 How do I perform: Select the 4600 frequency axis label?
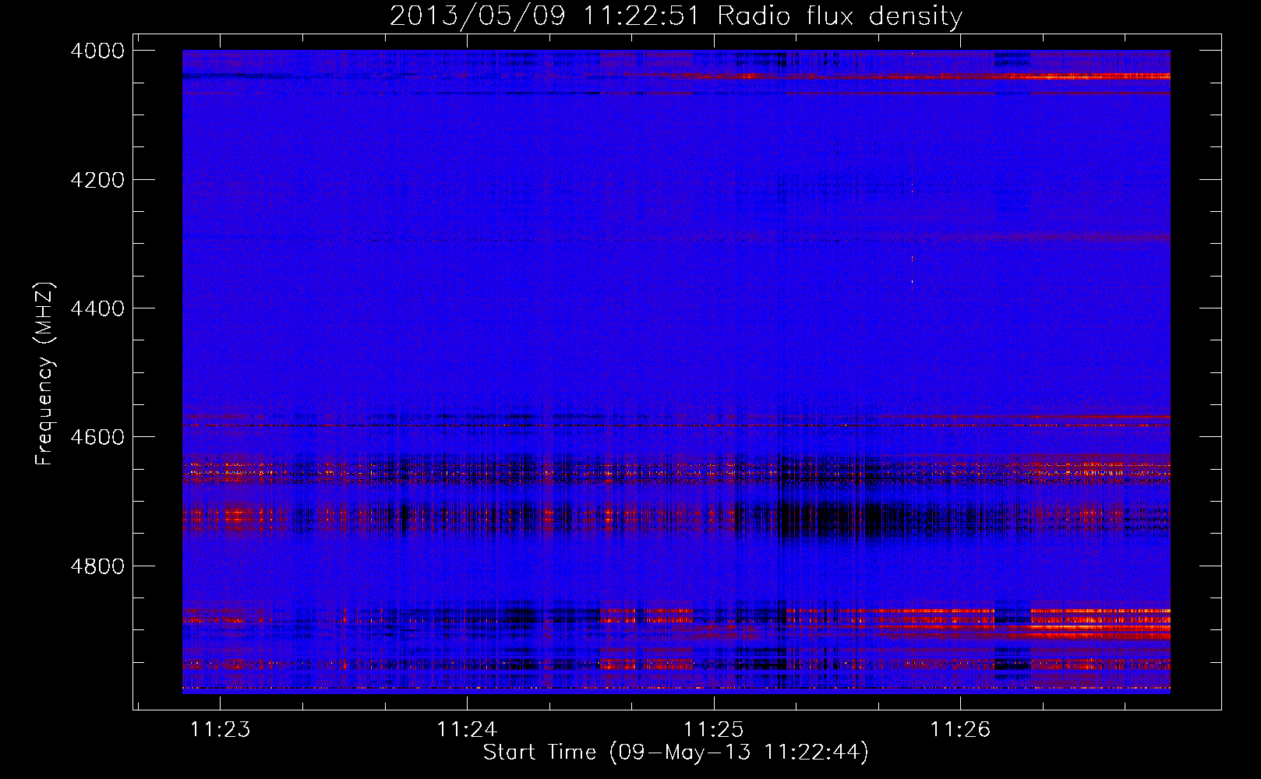[x=97, y=437]
